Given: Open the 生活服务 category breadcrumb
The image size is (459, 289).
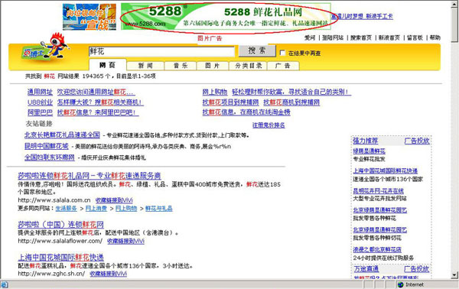Looking at the screenshot, I should 66,209.
